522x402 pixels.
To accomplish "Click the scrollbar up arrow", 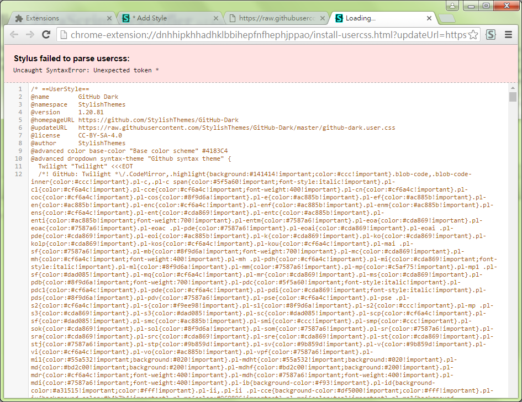I will pos(513,88).
